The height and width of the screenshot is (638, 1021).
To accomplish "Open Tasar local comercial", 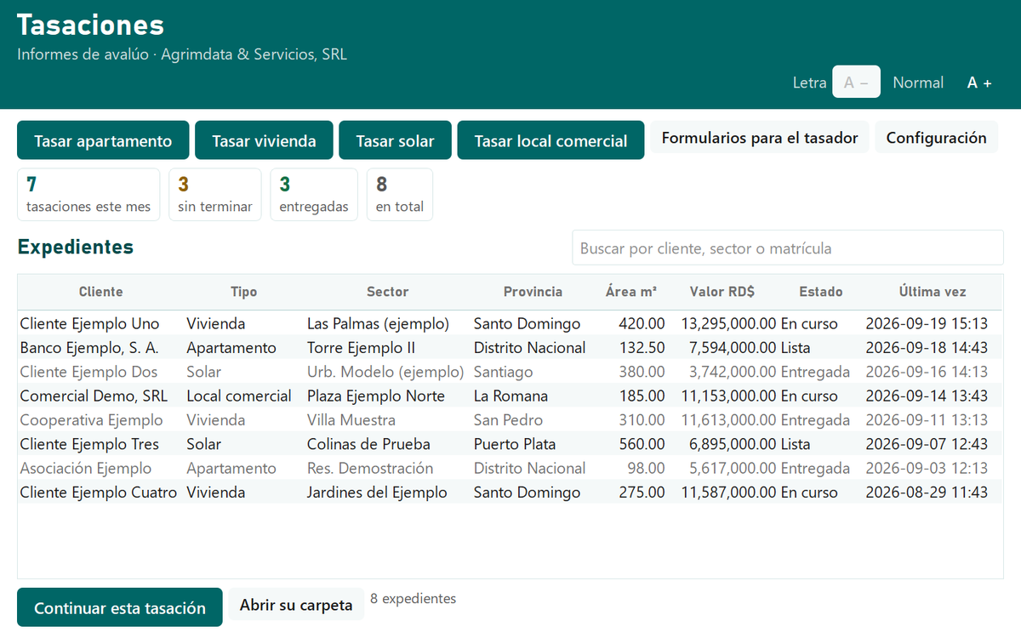I will point(550,140).
